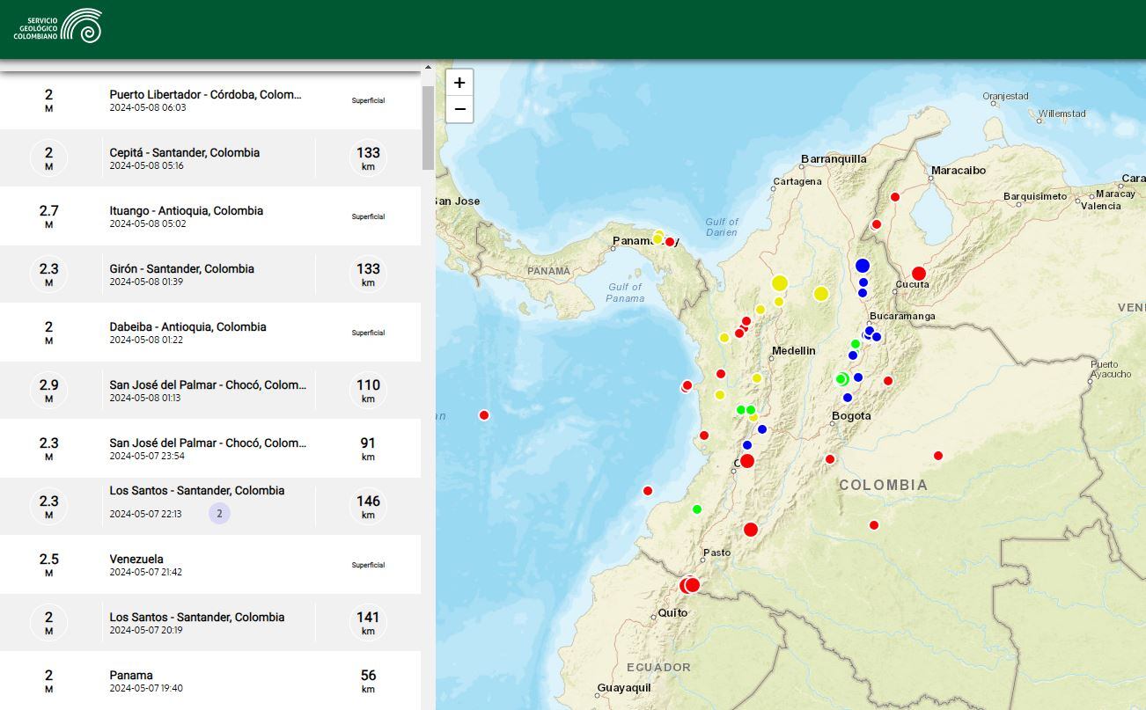Click the grouped events badge on Los Santos
The image size is (1146, 710).
click(x=218, y=513)
